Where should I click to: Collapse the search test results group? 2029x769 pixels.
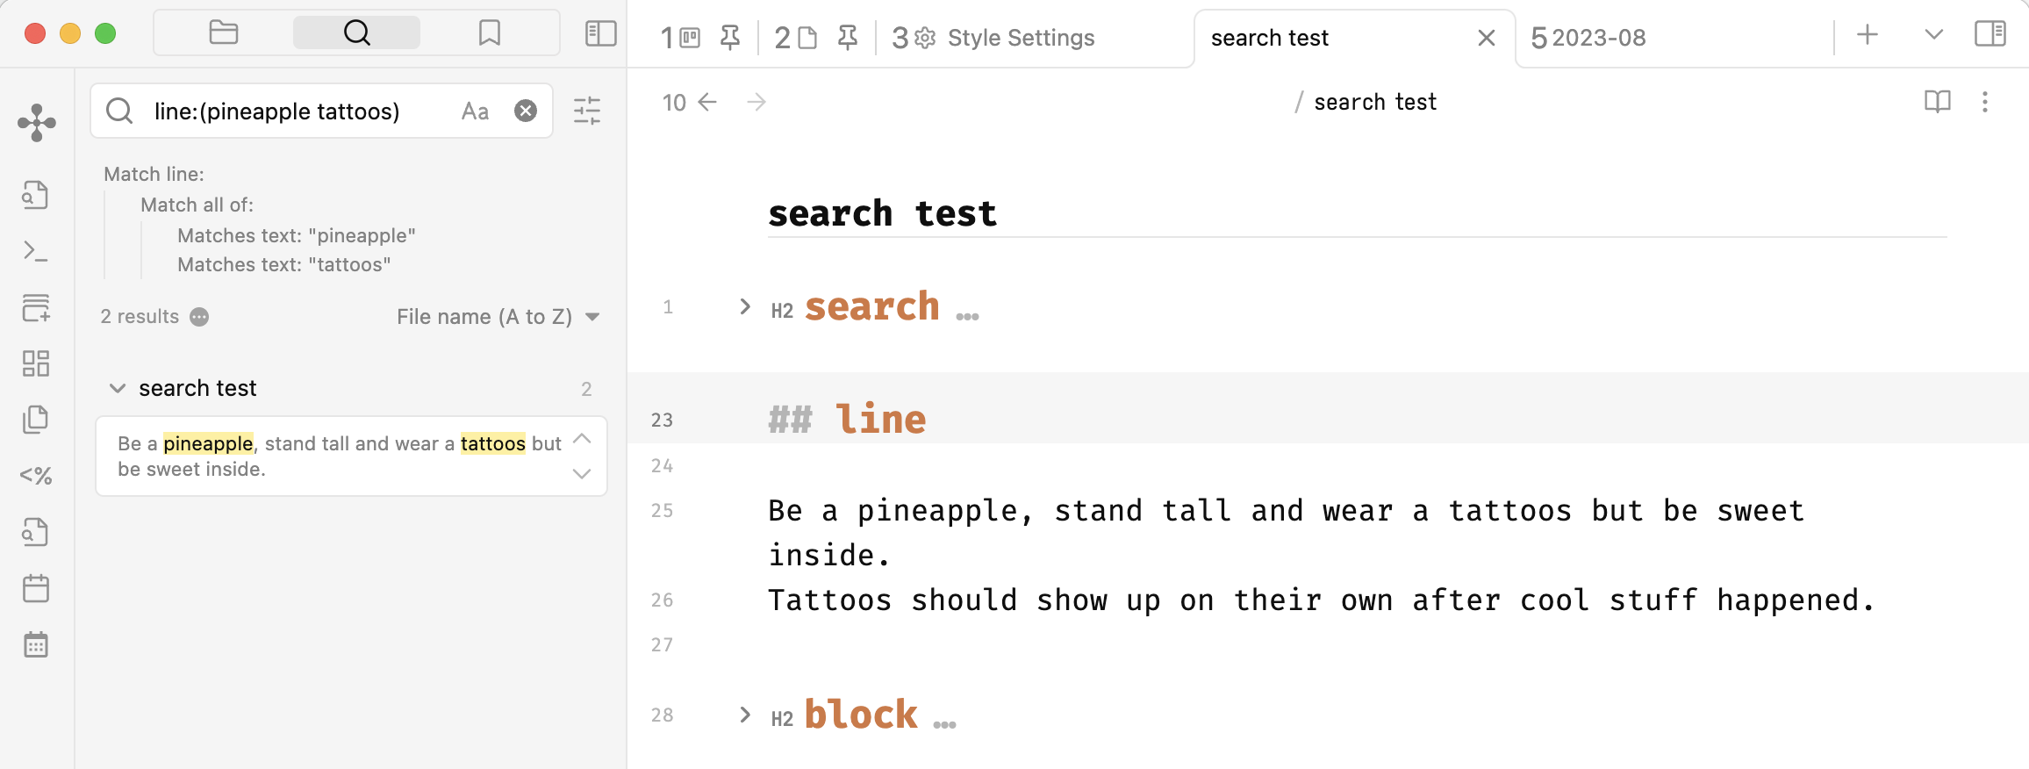[117, 388]
